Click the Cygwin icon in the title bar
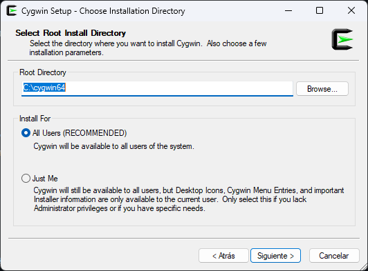 [12, 11]
